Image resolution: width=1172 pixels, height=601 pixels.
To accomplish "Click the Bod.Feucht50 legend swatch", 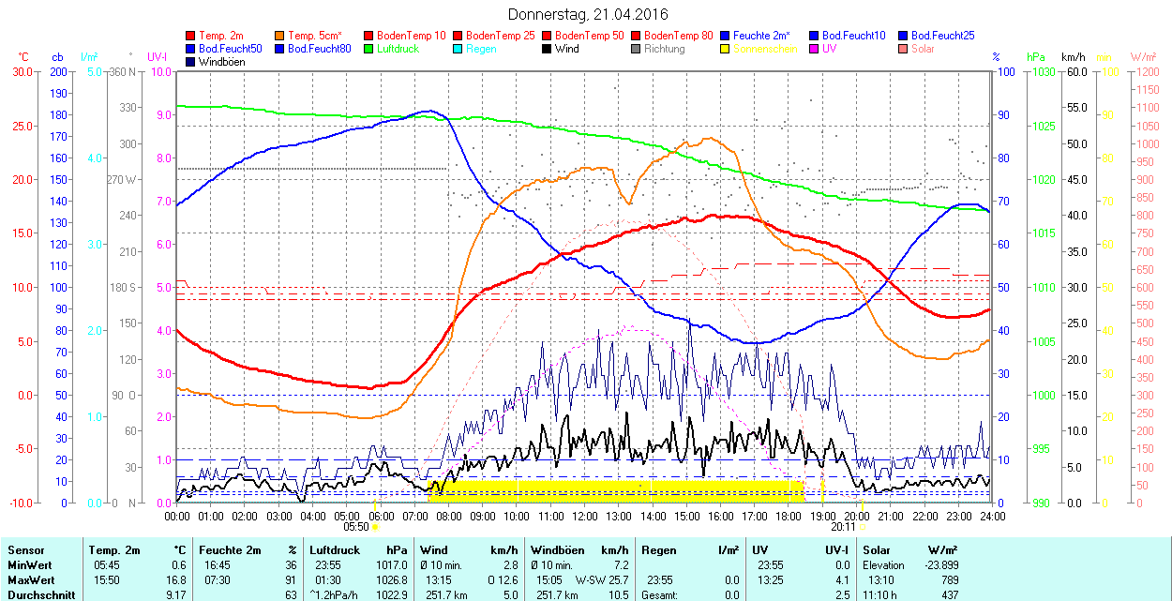I will click(191, 49).
